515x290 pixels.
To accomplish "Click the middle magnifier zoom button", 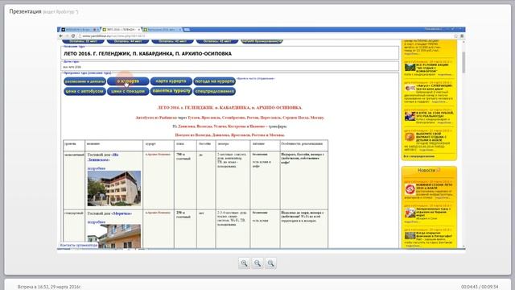I will point(257,263).
